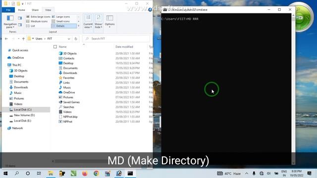The height and width of the screenshot is (178, 317).
Task: Open Show/hide dropdown
Action: 99,22
